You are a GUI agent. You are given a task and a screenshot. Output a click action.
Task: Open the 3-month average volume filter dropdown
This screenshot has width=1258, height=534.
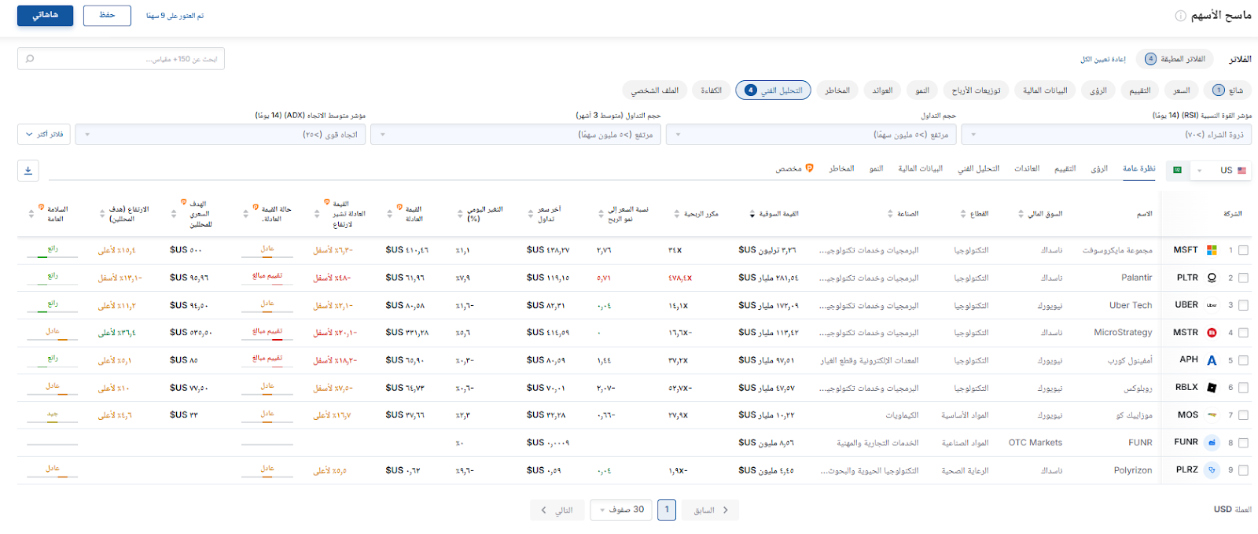pyautogui.click(x=515, y=134)
